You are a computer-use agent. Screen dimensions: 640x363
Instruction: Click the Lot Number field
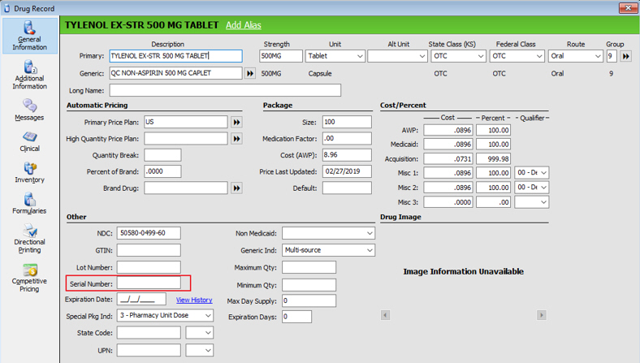tap(149, 267)
